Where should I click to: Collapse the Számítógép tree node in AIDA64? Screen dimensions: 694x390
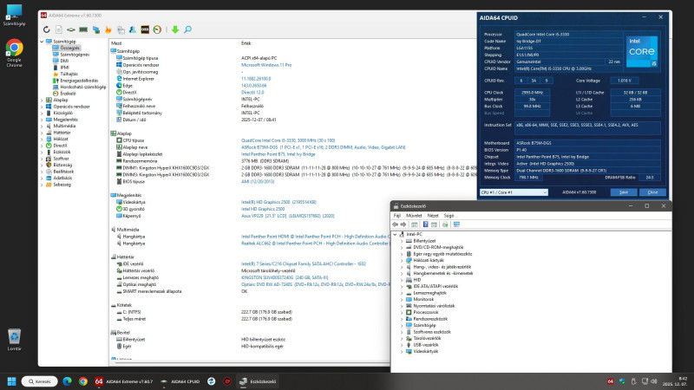tap(42, 42)
